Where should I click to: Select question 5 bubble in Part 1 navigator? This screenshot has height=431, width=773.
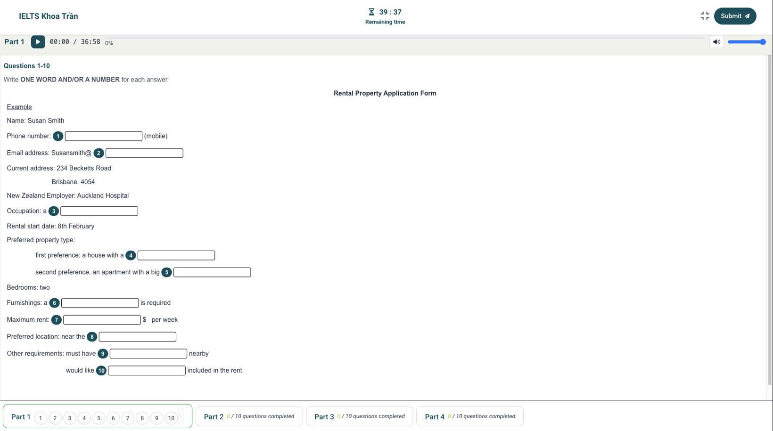point(99,418)
